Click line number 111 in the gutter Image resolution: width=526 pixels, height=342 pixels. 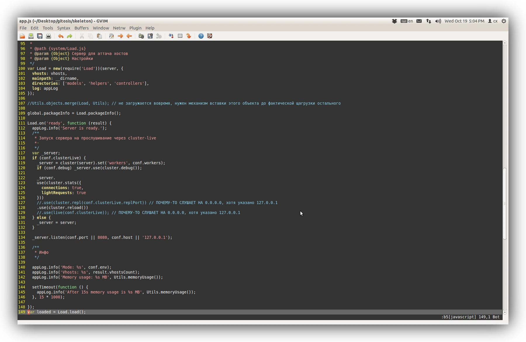(x=22, y=123)
